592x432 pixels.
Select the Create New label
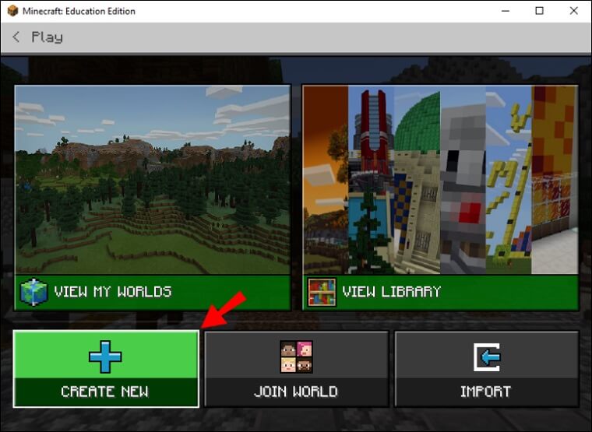click(x=105, y=392)
